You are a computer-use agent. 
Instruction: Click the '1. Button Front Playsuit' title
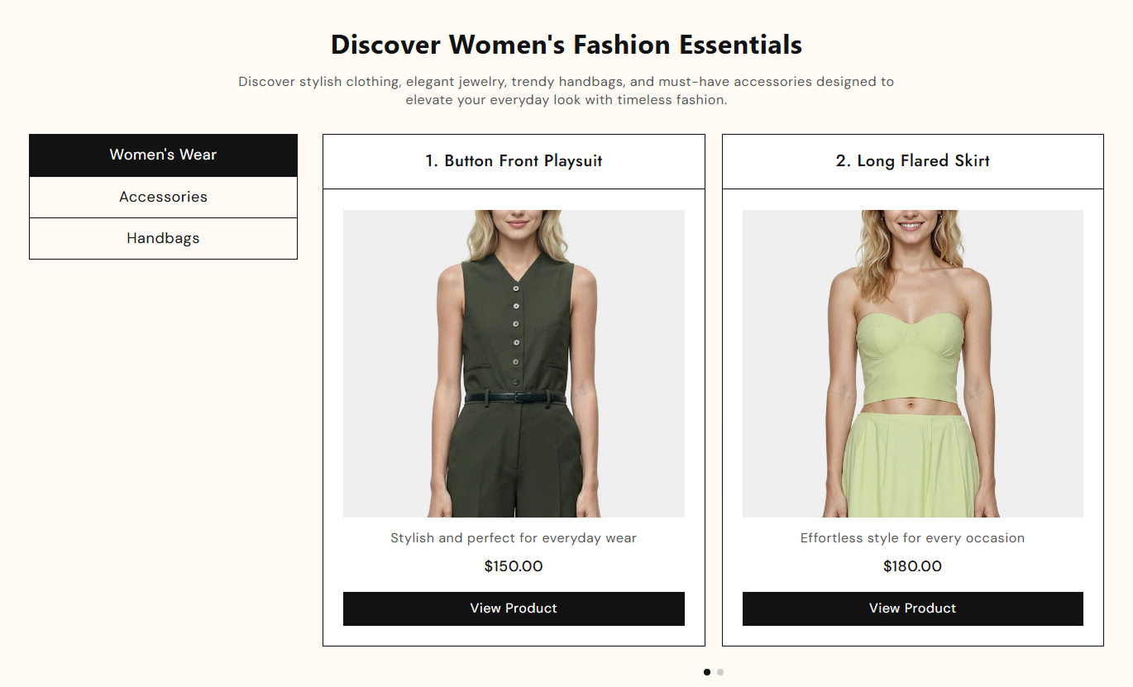coord(514,161)
